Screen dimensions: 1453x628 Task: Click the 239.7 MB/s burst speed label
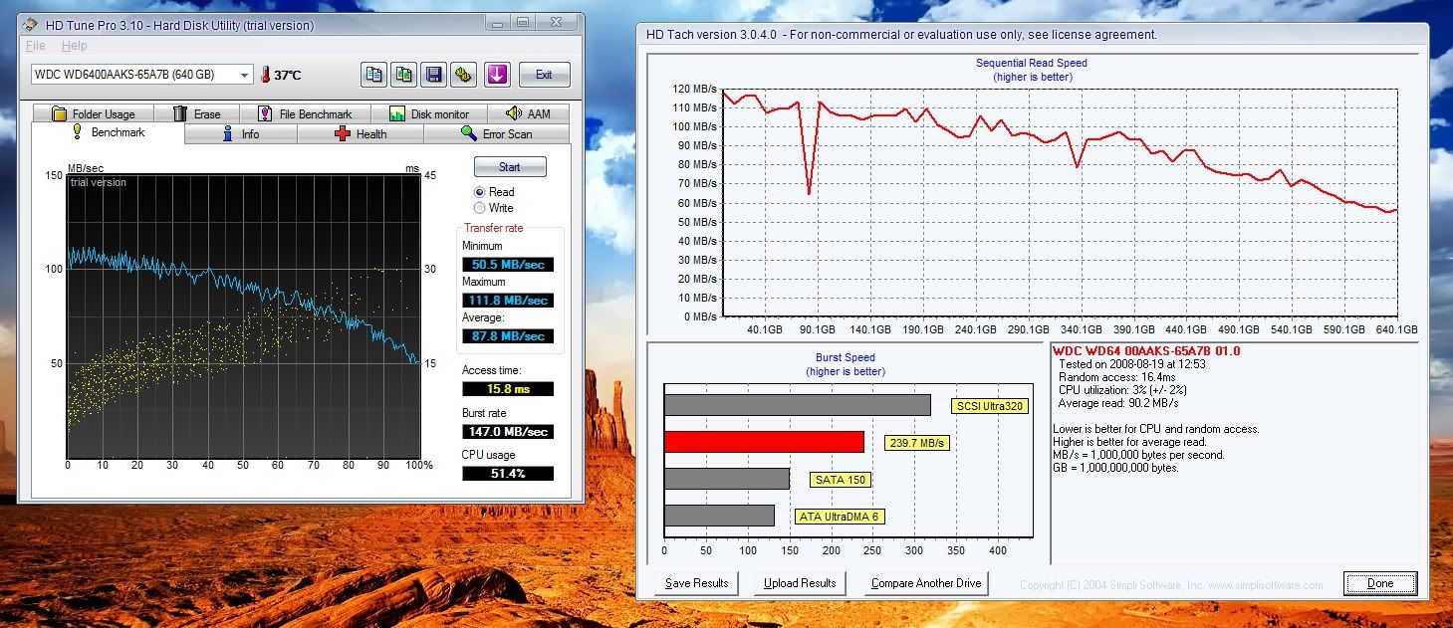917,443
